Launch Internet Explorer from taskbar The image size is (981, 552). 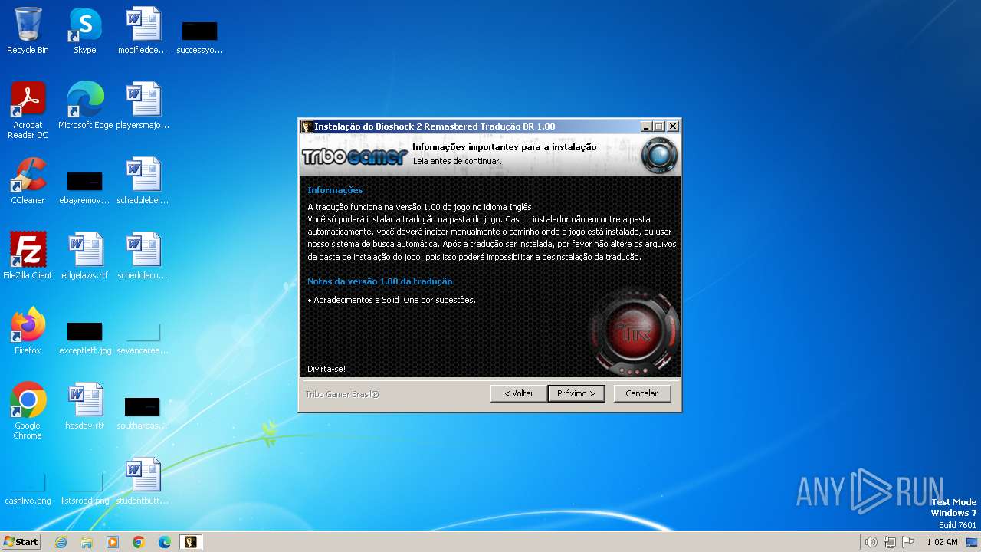61,542
